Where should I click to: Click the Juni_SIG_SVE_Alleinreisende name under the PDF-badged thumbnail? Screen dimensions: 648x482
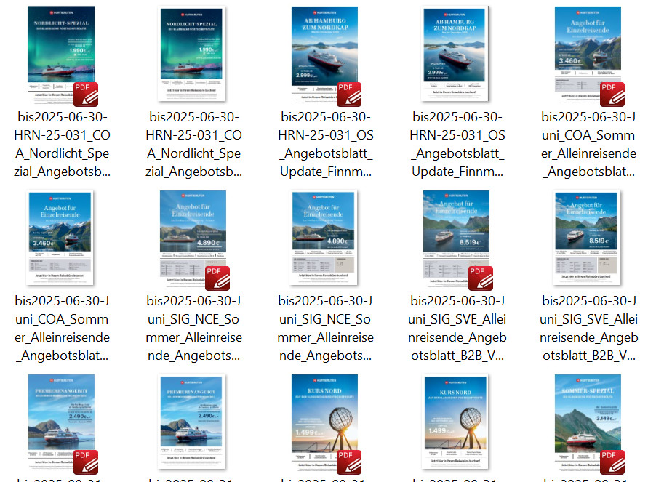[457, 328]
